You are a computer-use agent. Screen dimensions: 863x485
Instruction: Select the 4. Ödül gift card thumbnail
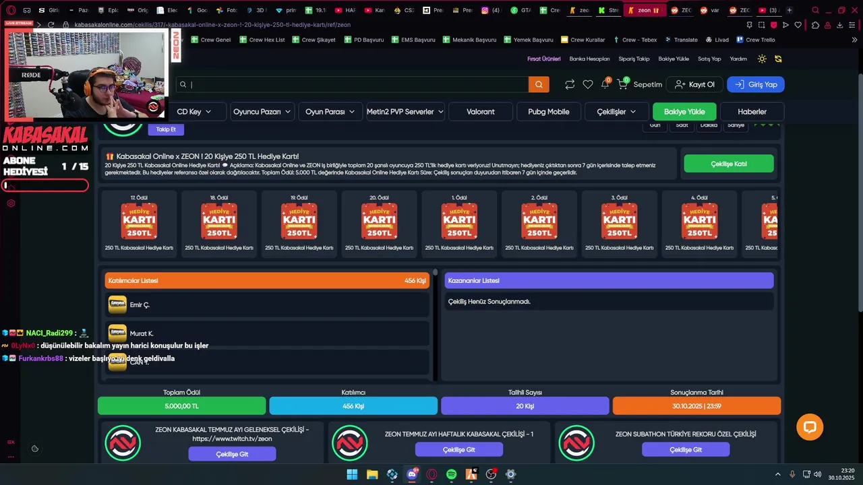(x=699, y=222)
